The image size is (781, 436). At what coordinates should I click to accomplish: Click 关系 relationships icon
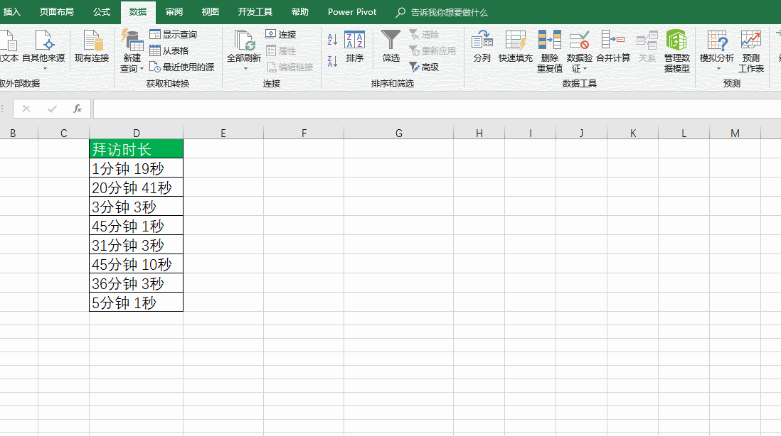pos(647,40)
